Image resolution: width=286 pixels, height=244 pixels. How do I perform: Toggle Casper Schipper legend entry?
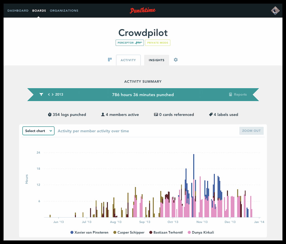point(128,232)
